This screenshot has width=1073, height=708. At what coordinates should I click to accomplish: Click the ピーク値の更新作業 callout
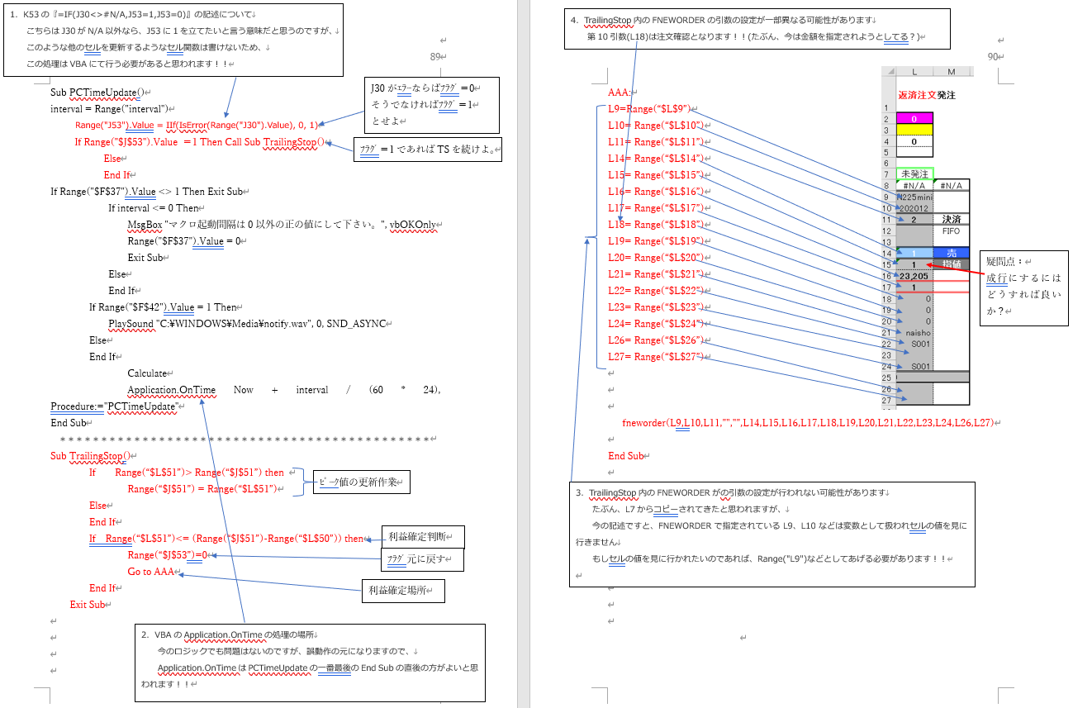pyautogui.click(x=360, y=482)
